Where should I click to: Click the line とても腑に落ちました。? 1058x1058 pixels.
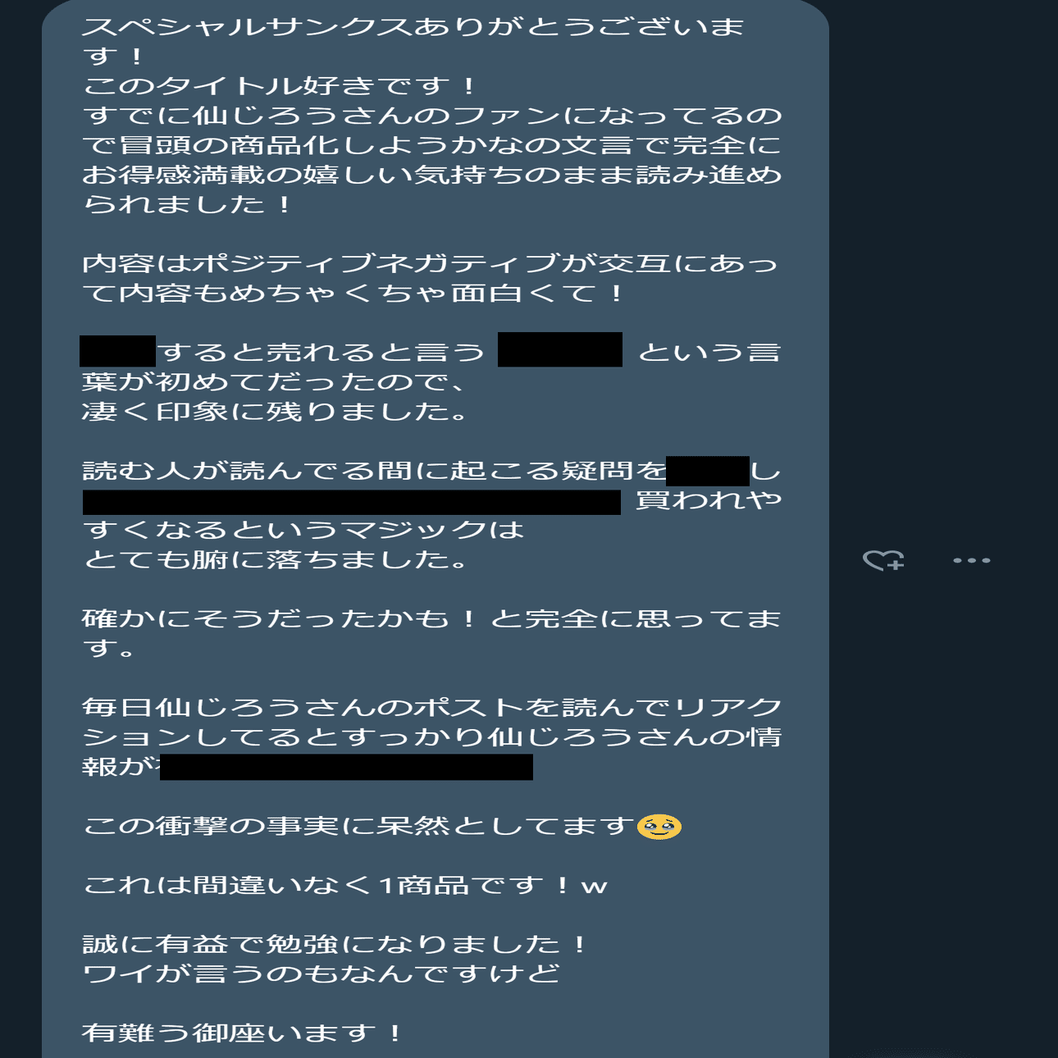(x=276, y=559)
